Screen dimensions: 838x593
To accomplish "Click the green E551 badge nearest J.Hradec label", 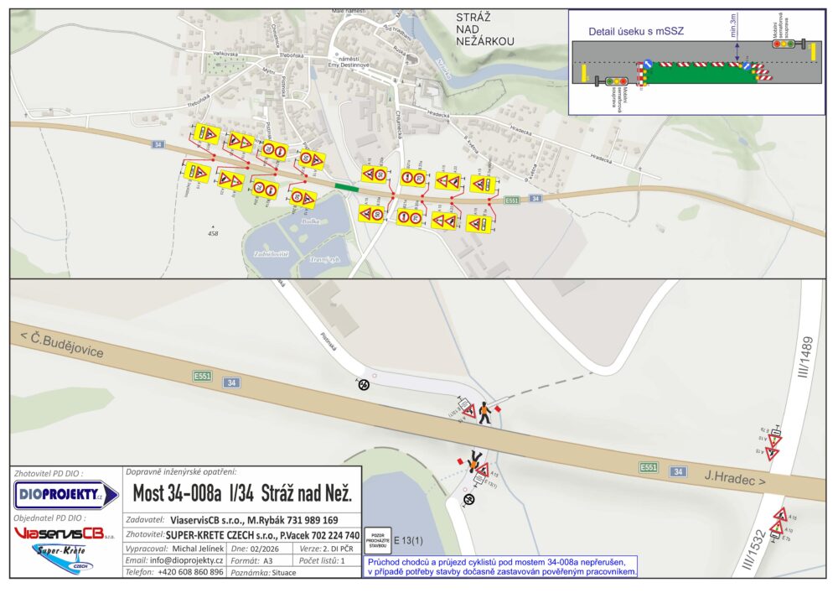I will (x=648, y=467).
